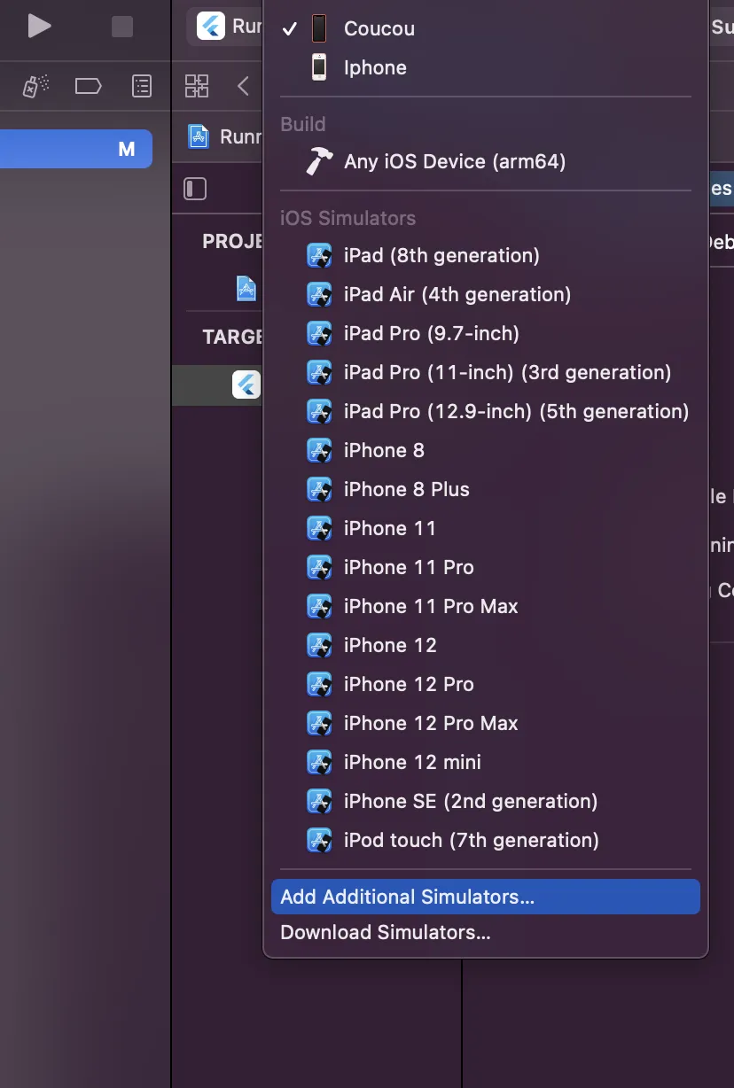Screen dimensions: 734x1088
Task: Select iPod touch (7th generation) simulator
Action: click(486, 840)
